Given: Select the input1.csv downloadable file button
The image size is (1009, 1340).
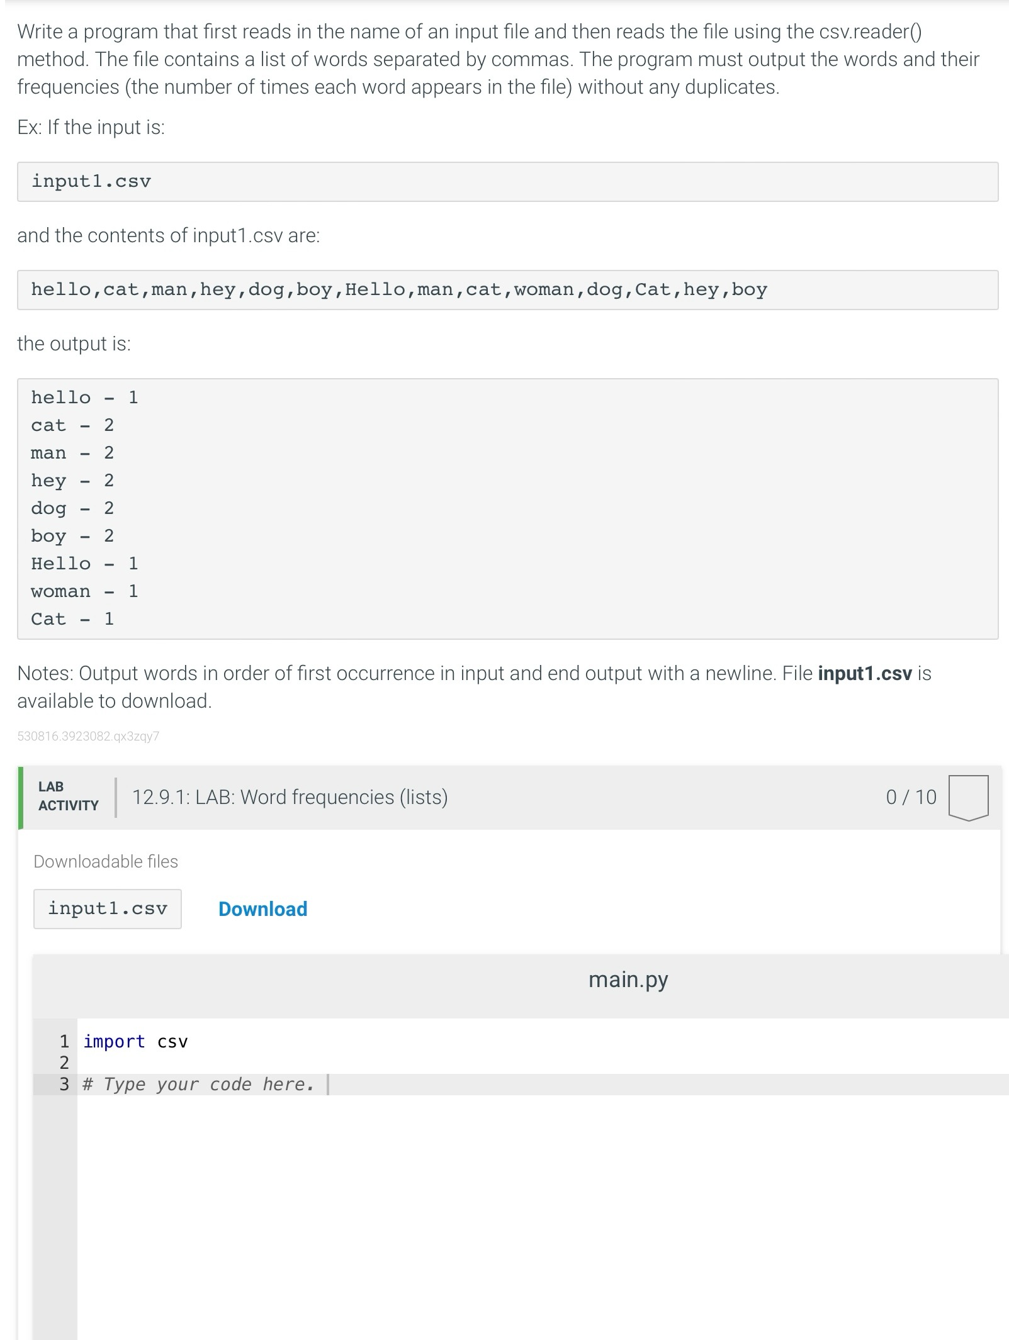Looking at the screenshot, I should pyautogui.click(x=107, y=908).
